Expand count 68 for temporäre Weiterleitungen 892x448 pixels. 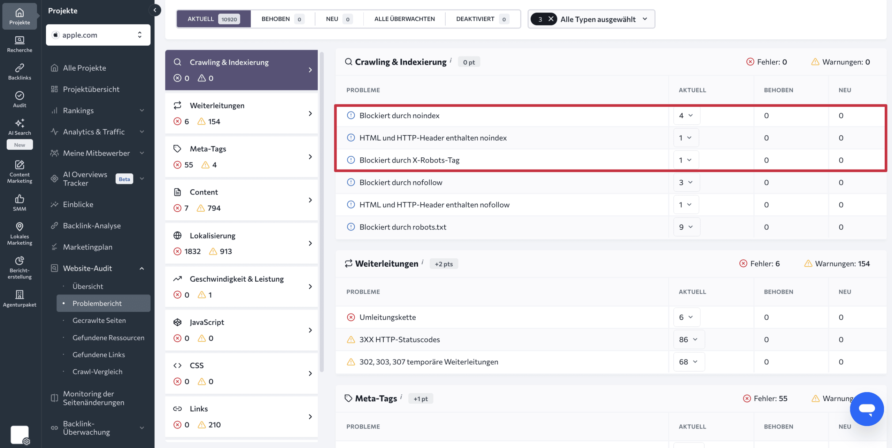point(689,362)
